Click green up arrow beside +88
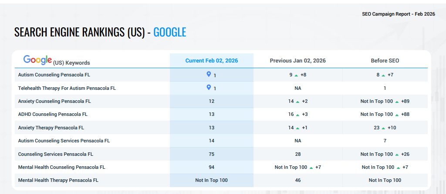 click(x=397, y=115)
